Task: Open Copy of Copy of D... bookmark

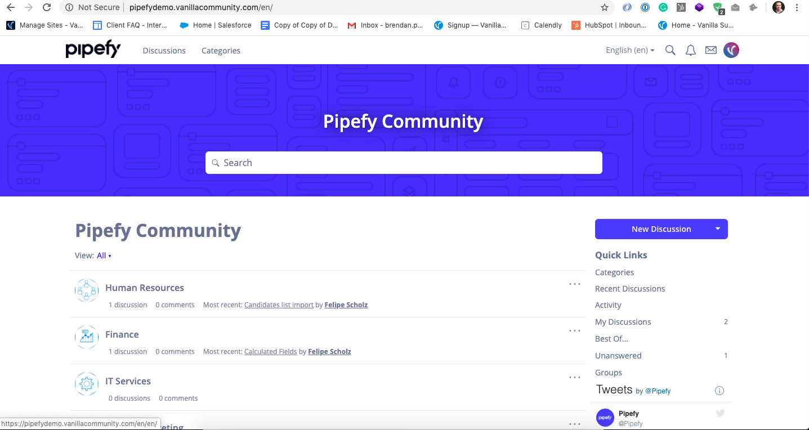Action: click(300, 25)
